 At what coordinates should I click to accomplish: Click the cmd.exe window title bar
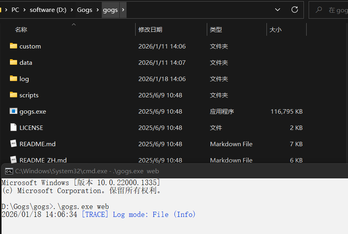(175, 171)
